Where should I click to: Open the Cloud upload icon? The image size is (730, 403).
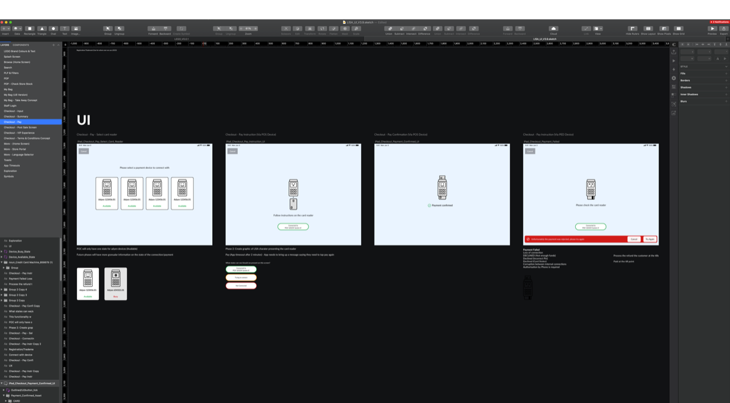click(553, 29)
